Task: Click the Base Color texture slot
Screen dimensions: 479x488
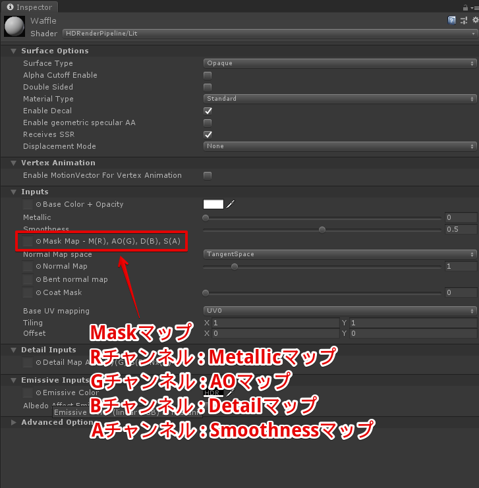Action: pyautogui.click(x=28, y=204)
